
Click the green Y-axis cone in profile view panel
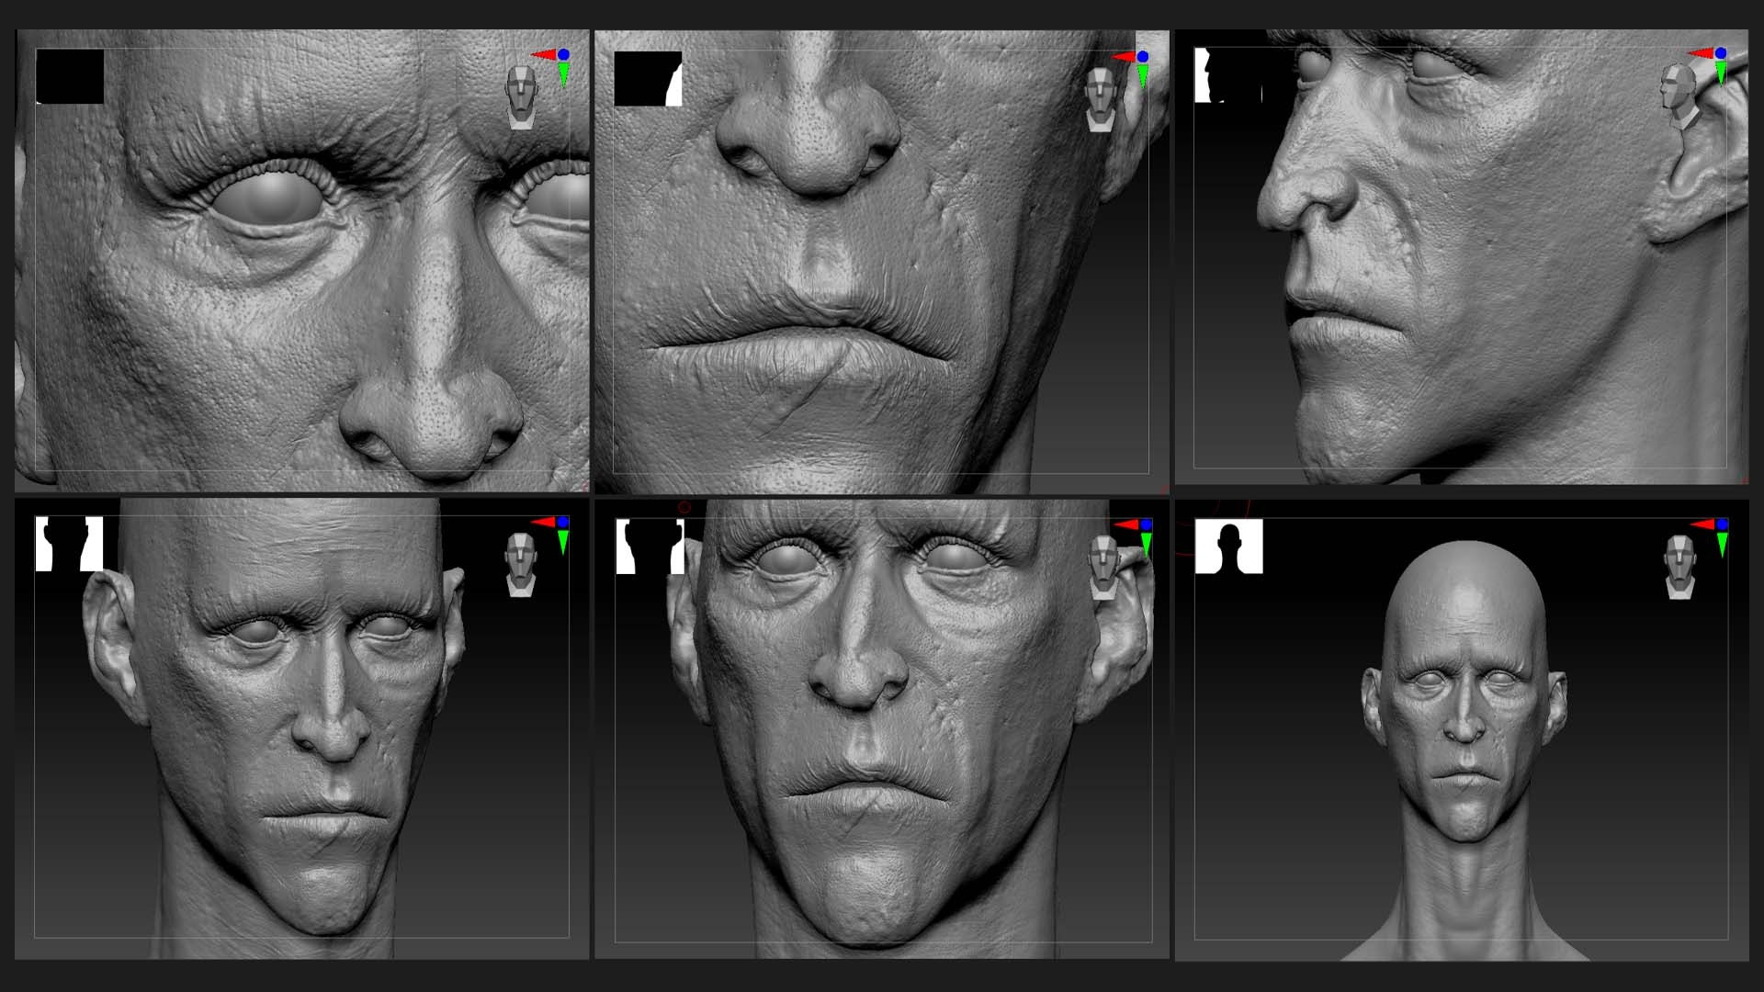[x=1721, y=73]
